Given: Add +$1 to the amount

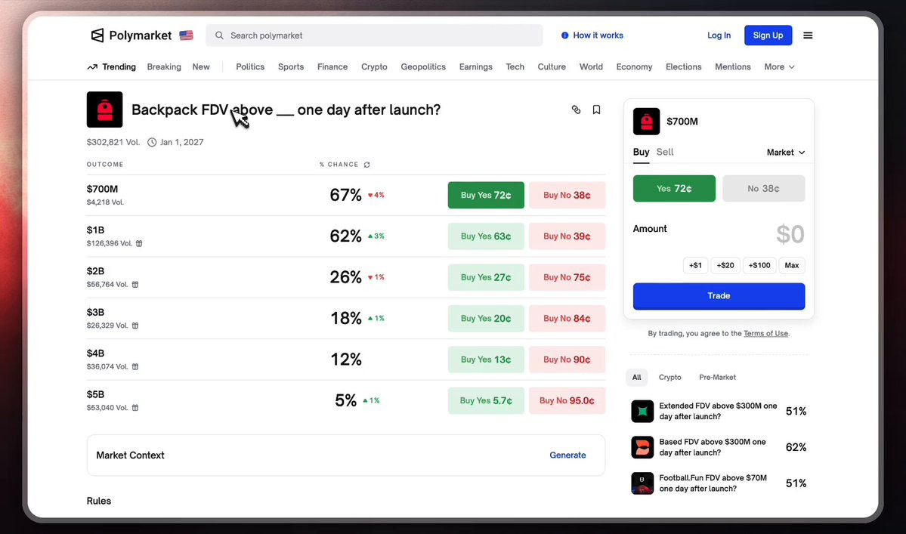Looking at the screenshot, I should point(696,266).
